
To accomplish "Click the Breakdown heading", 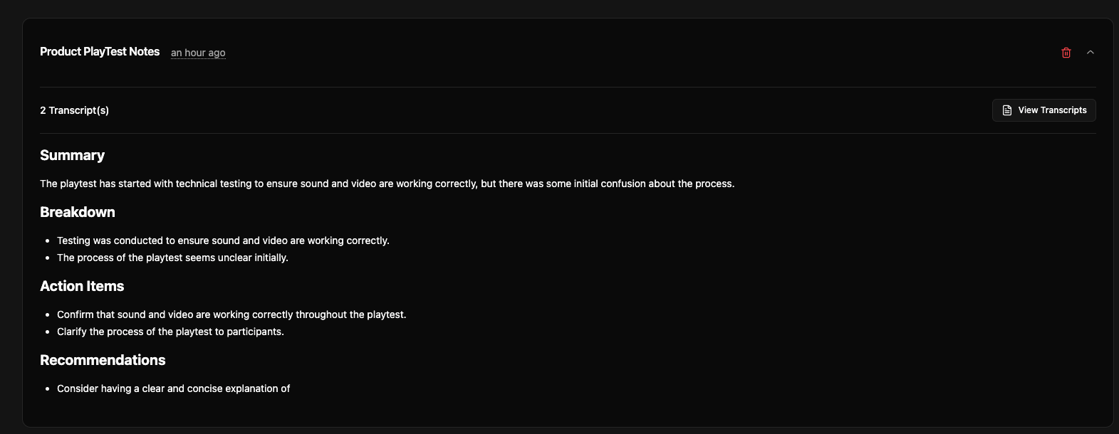I will (78, 212).
